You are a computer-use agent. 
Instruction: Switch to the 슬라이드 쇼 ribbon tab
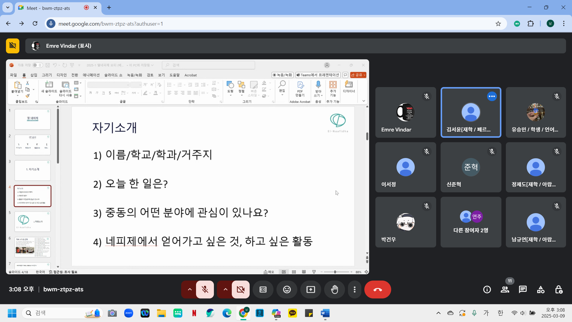[x=113, y=75]
